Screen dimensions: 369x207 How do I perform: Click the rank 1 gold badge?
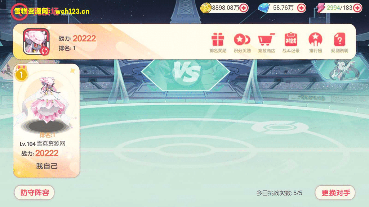tap(21, 75)
